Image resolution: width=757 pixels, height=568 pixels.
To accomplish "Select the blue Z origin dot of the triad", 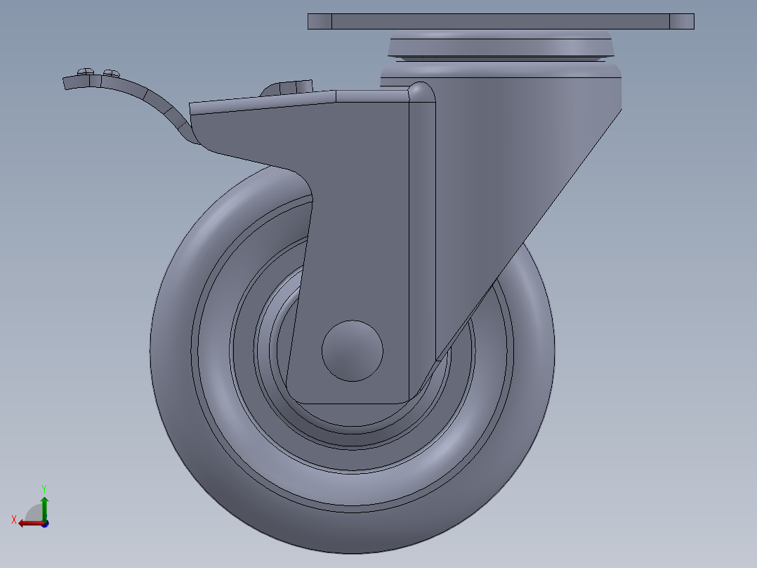I will coord(45,524).
